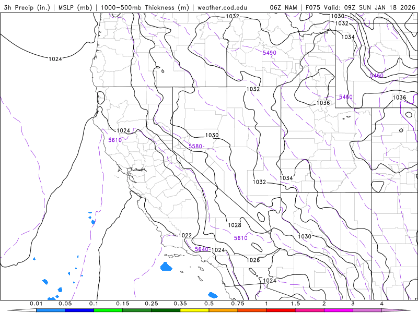Viewport: 418px width, 313px height.
Task: Click the '5610' label below the '1028' isobar
Action: [241, 238]
